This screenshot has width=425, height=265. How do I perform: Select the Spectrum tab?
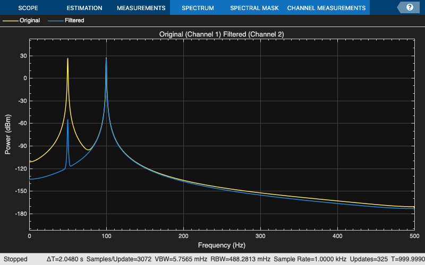[198, 8]
